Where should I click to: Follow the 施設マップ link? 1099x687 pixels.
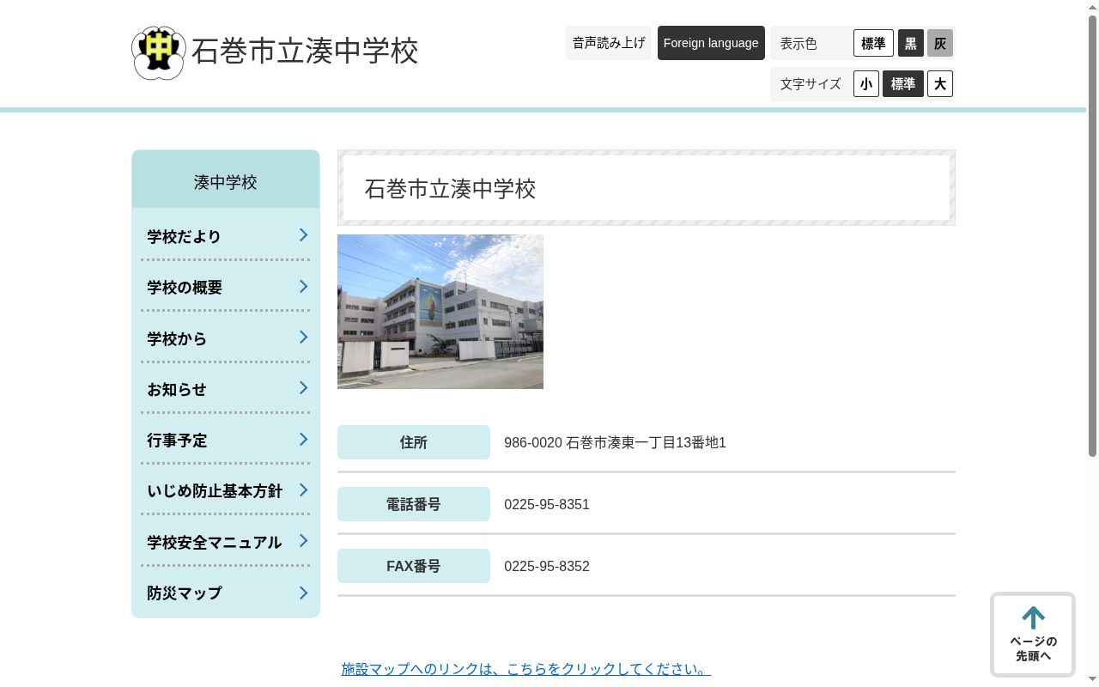526,669
